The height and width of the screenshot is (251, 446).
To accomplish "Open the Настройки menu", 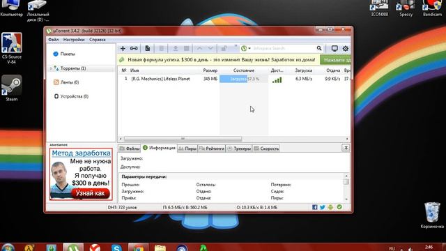I will click(x=74, y=40).
